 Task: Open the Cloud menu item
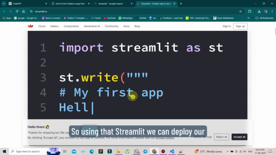click(42, 26)
